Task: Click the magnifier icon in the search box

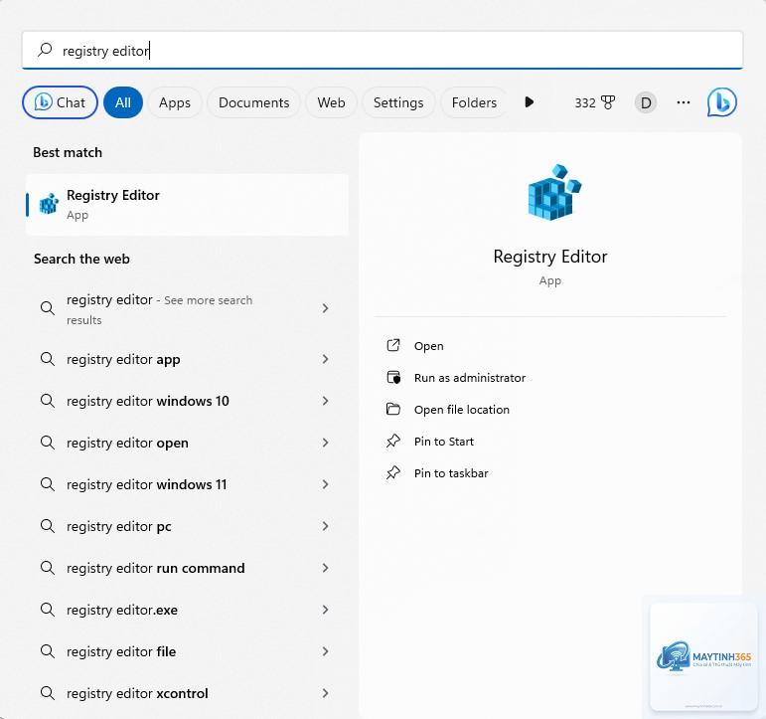Action: coord(45,50)
